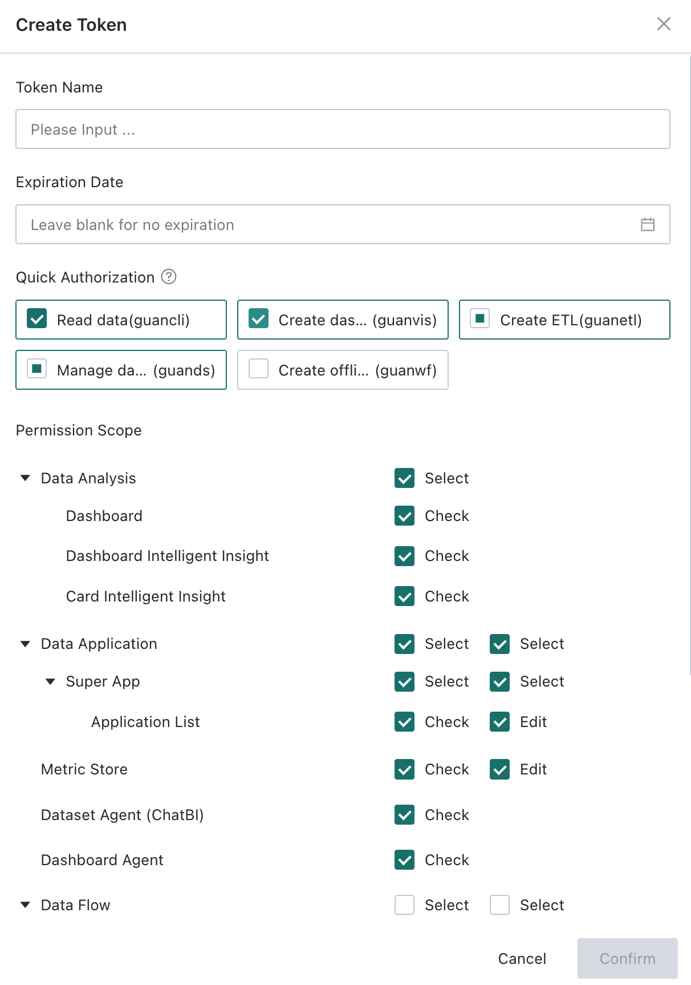Viewport: 691px width, 985px height.
Task: Enable second Select in Data Flow row
Action: coord(500,905)
